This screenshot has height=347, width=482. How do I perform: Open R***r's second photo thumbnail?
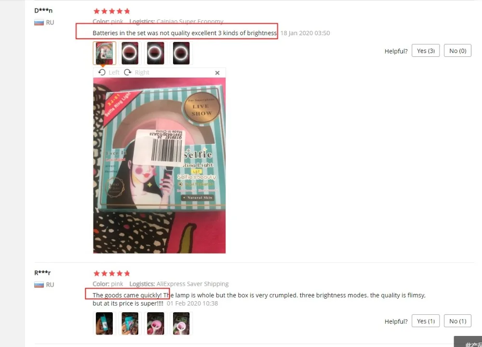point(130,323)
